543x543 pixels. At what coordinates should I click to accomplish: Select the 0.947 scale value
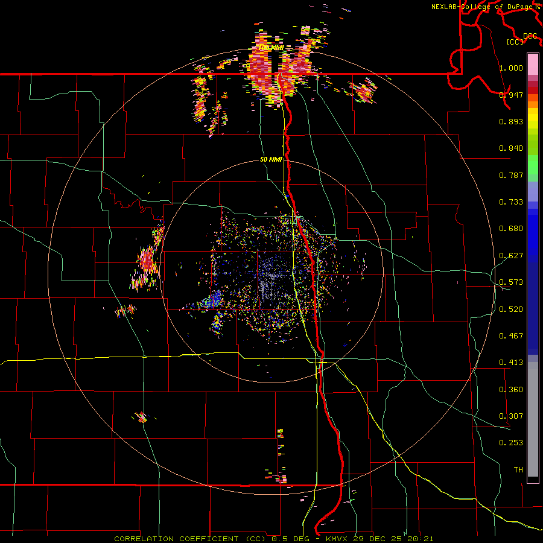point(511,95)
